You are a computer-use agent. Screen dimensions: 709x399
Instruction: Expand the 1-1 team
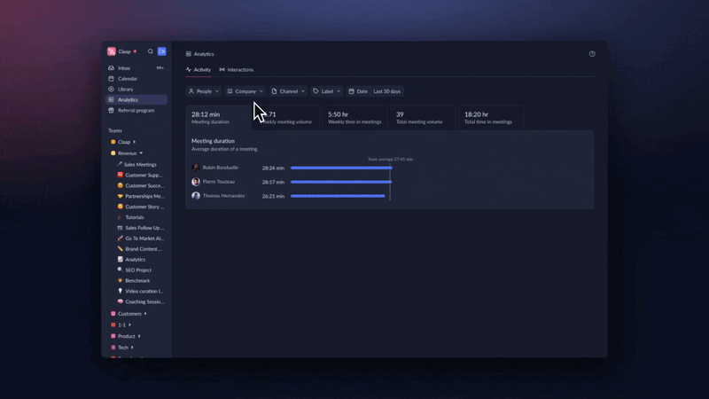pyautogui.click(x=129, y=325)
